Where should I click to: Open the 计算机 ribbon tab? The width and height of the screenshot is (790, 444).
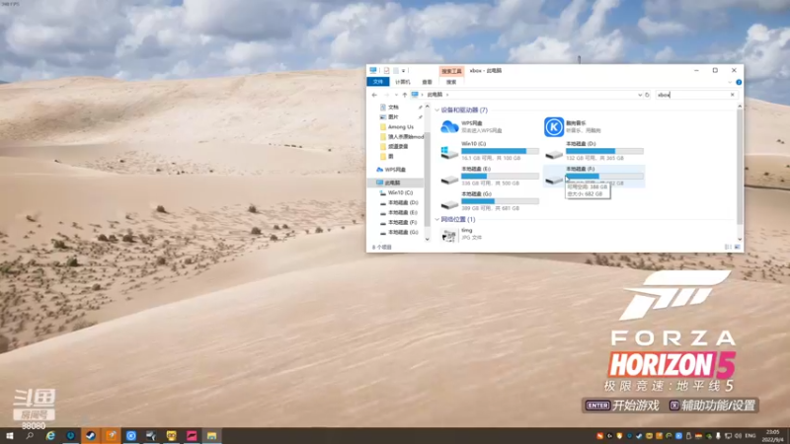pos(403,82)
